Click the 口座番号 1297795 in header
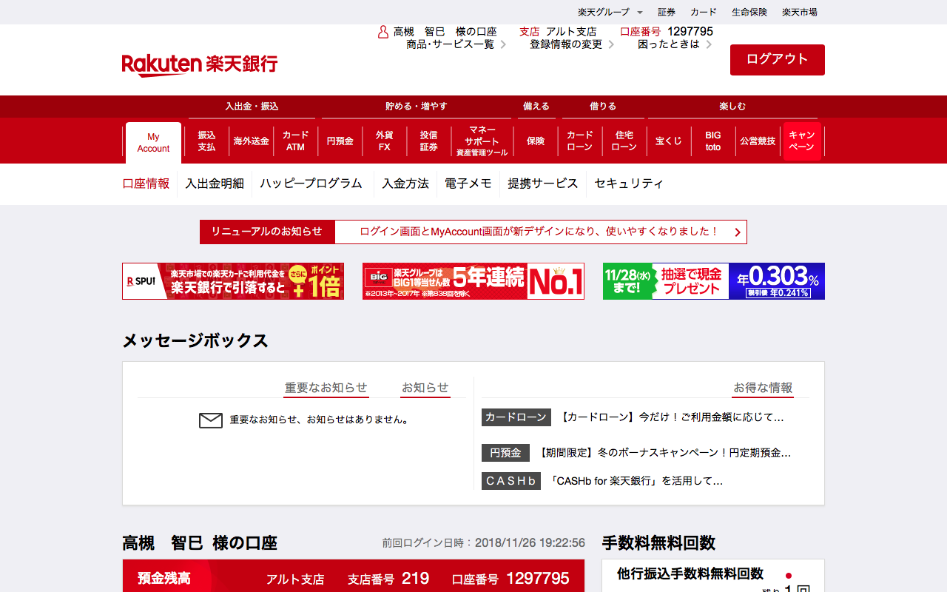 [667, 32]
